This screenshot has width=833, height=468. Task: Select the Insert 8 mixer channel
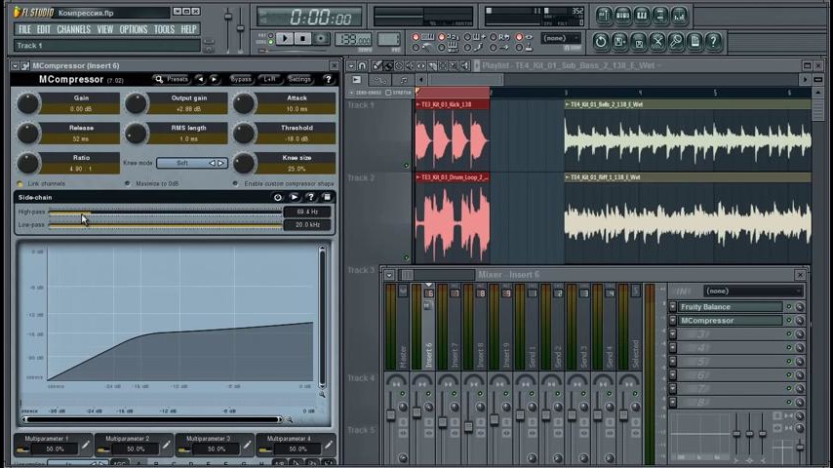[480, 329]
